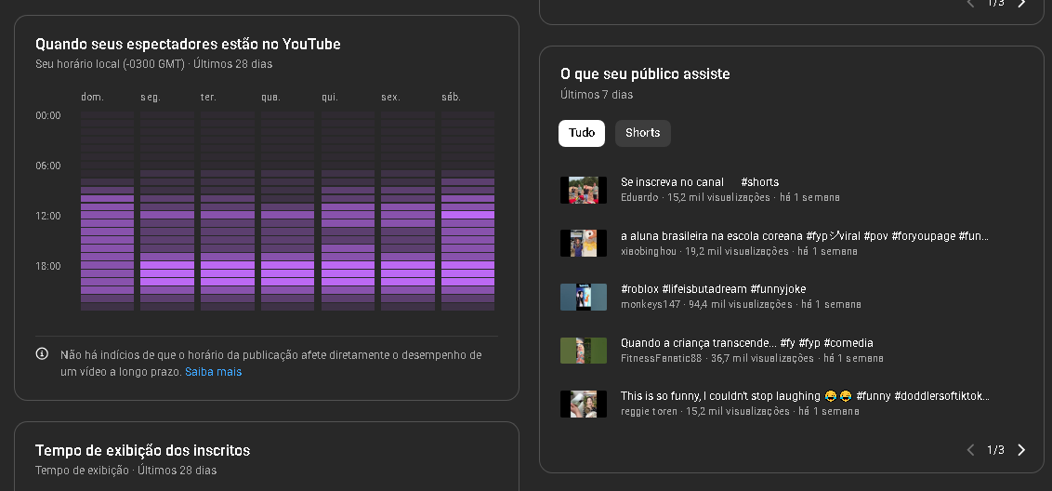
Task: Click next arrow in the top-right card
Action: pyautogui.click(x=1021, y=4)
